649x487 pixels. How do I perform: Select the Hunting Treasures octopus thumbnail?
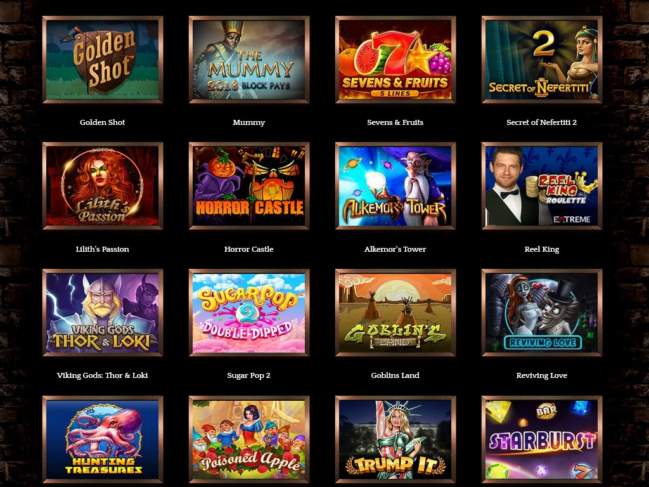tap(102, 439)
